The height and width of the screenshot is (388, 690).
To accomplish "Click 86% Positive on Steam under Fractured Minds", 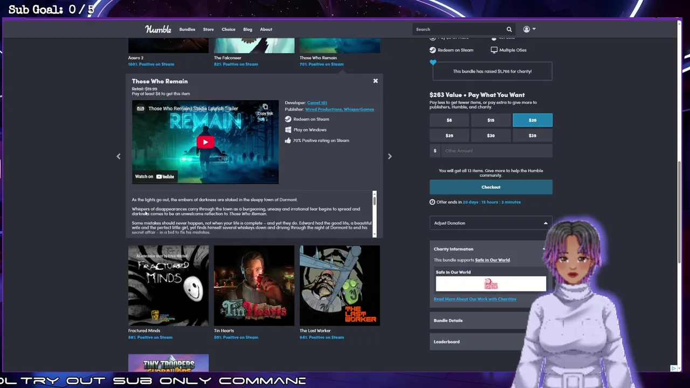I will [150, 337].
